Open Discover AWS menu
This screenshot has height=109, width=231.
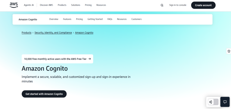46,5
